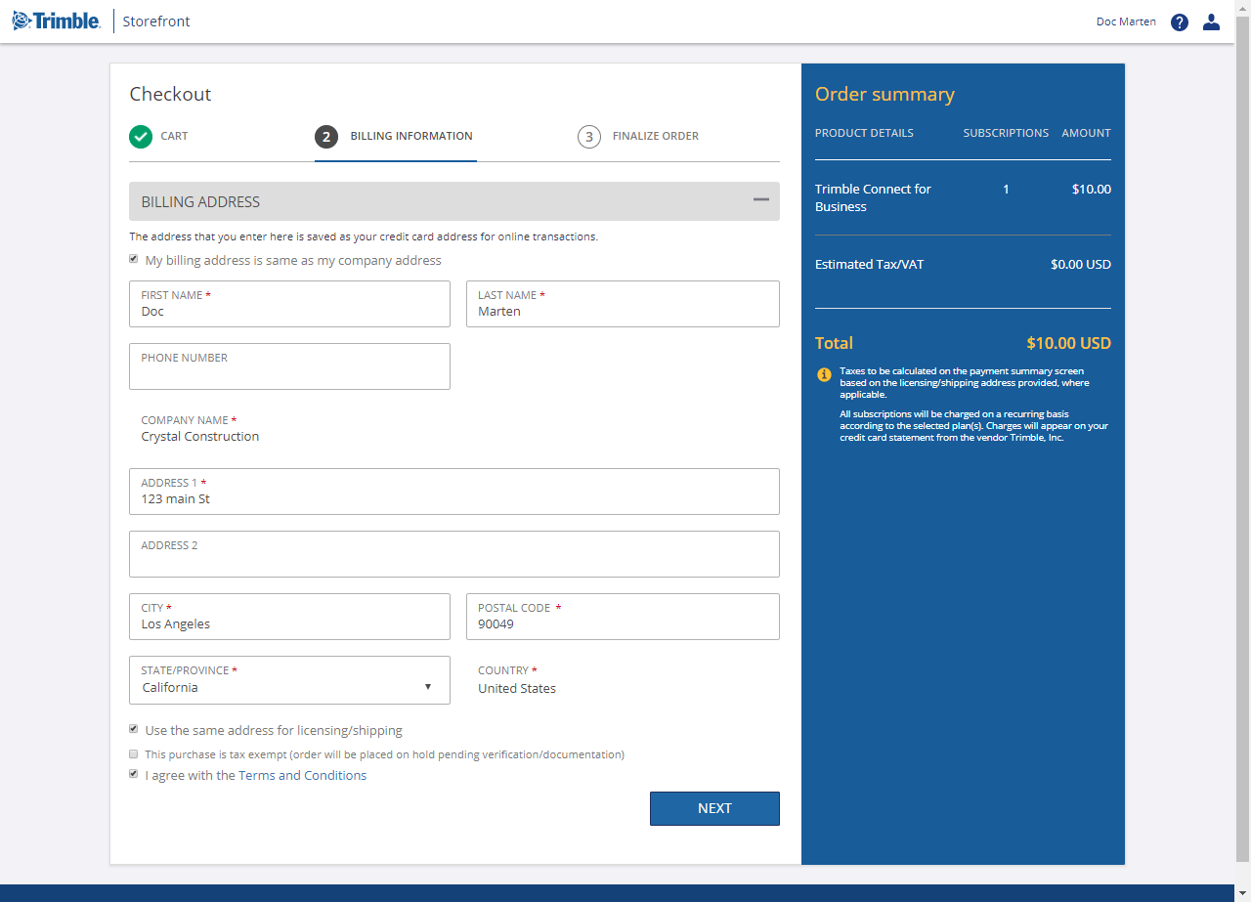Open the user profile icon
This screenshot has height=902, width=1251.
point(1212,21)
